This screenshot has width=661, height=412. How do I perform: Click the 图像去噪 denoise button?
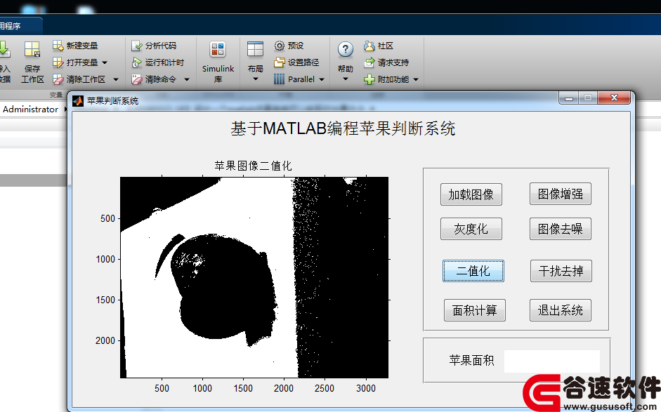pyautogui.click(x=561, y=229)
